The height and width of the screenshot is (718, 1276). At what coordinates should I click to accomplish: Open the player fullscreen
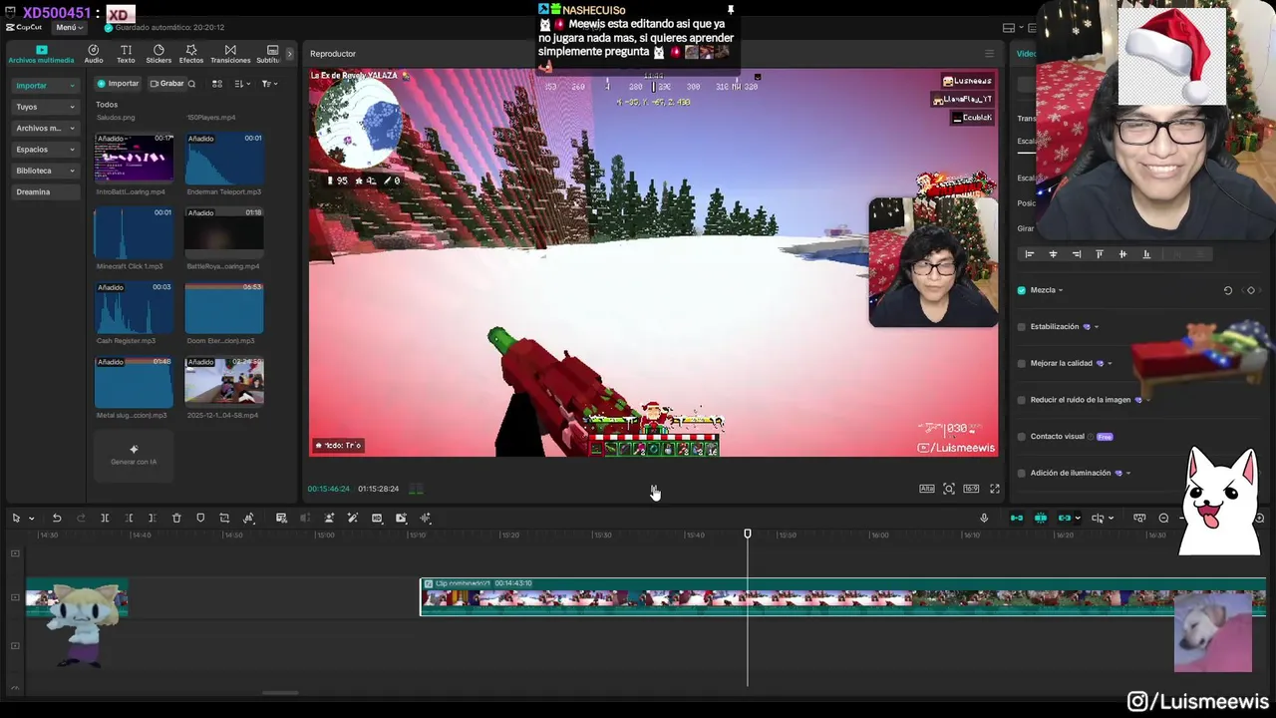pos(994,489)
